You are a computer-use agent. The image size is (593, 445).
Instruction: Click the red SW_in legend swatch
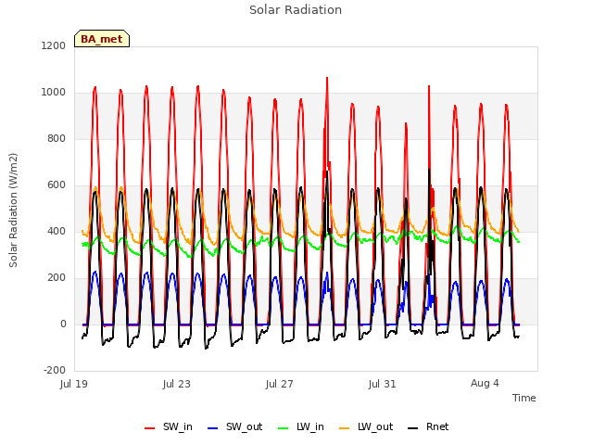150,428
